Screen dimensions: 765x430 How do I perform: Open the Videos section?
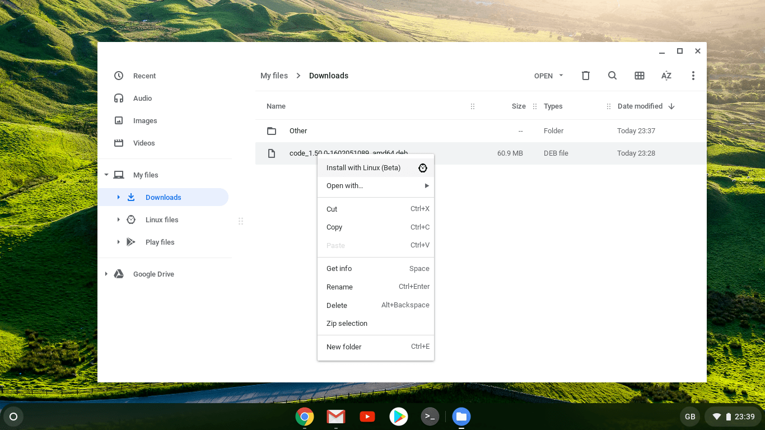pyautogui.click(x=144, y=143)
